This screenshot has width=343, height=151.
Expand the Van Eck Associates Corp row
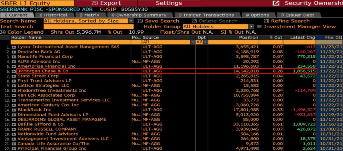pos(14,95)
